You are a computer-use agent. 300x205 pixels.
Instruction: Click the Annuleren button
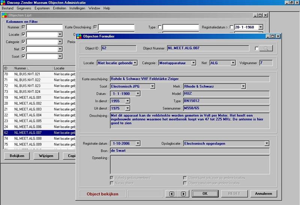tap(264, 193)
